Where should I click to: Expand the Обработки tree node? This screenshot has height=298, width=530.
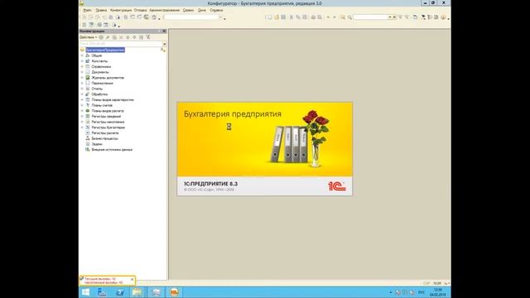click(x=82, y=94)
